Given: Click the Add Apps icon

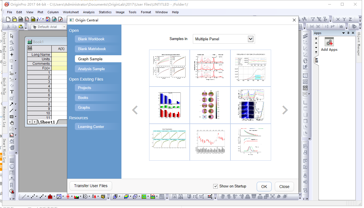Looking at the screenshot, I should pos(329,42).
